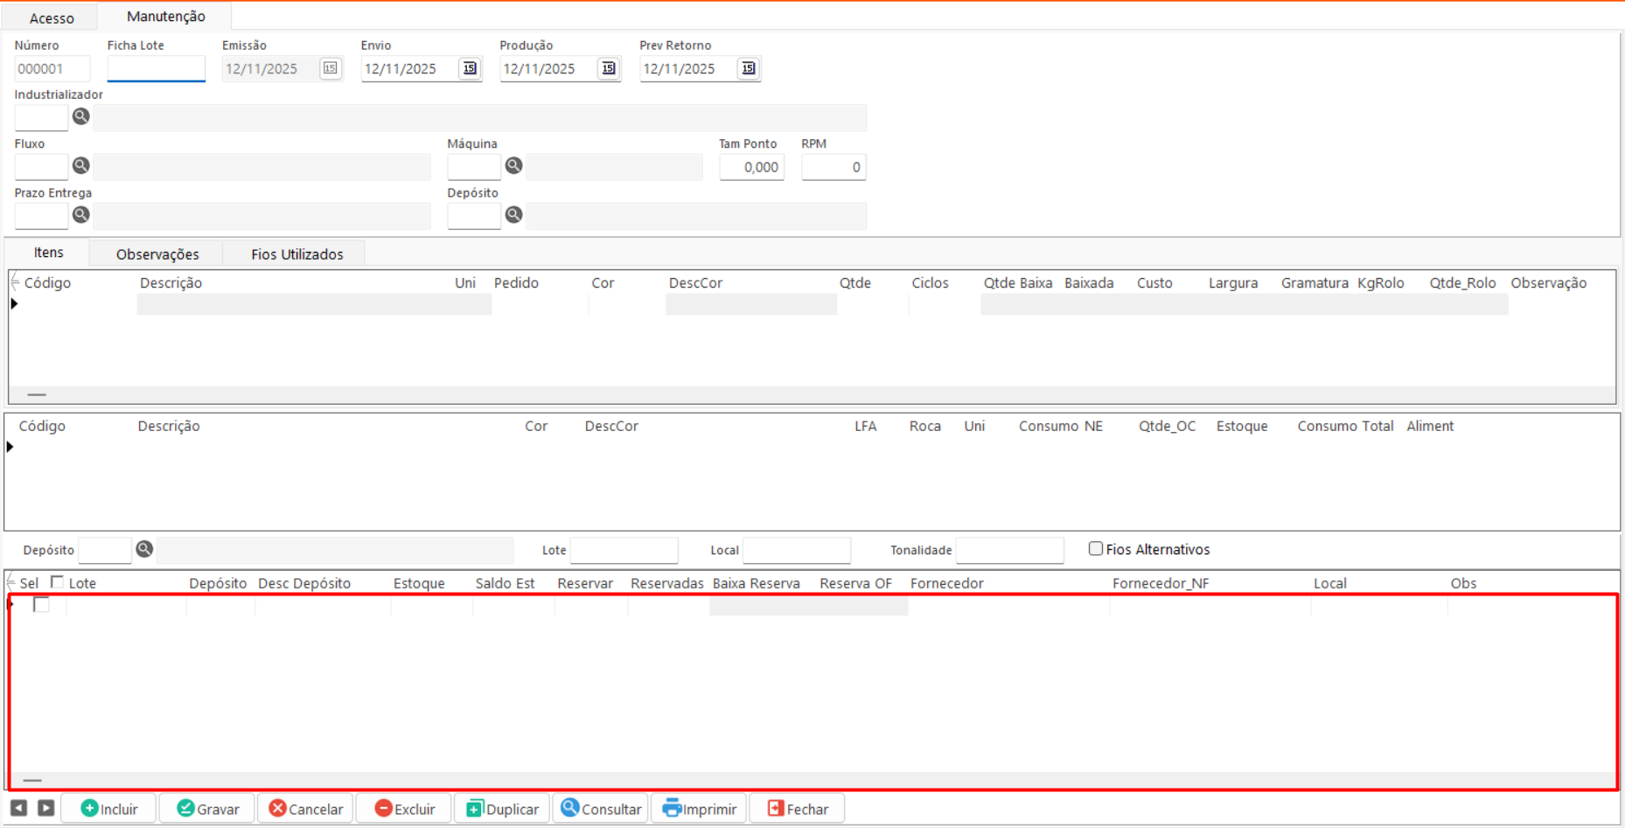Open the Prev Retorno calendar picker
Image resolution: width=1625 pixels, height=828 pixels.
coord(748,68)
